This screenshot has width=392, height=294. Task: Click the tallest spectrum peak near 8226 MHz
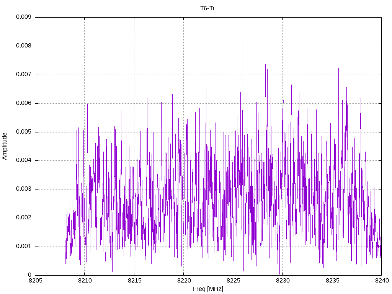point(242,36)
